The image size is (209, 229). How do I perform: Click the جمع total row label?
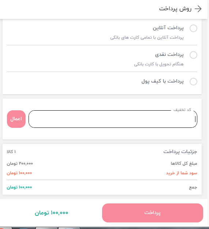[x=193, y=187]
